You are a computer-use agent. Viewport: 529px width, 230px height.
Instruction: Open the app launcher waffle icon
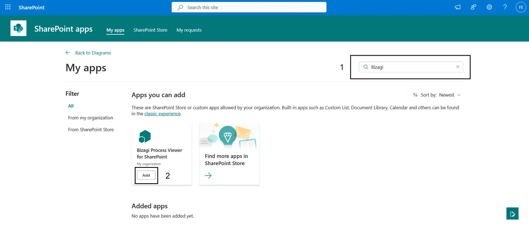pyautogui.click(x=8, y=7)
